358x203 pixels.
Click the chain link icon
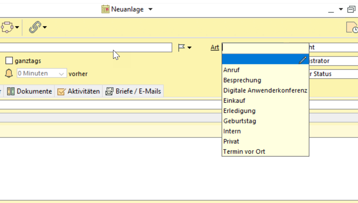(35, 27)
